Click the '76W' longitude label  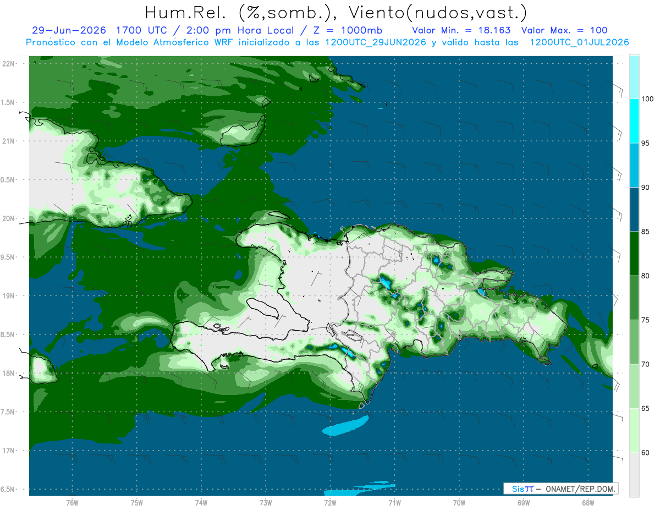(72, 503)
